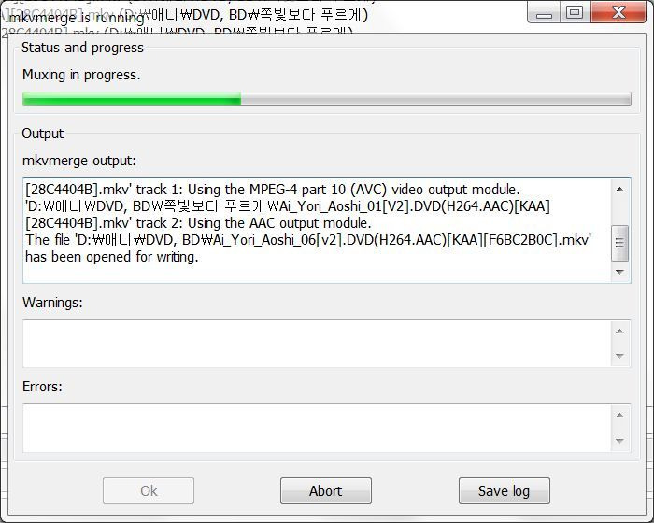Click the down arrow in the Warnings box
Image resolution: width=654 pixels, height=523 pixels.
(x=619, y=356)
